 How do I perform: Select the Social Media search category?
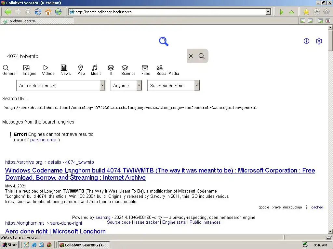coord(167,70)
